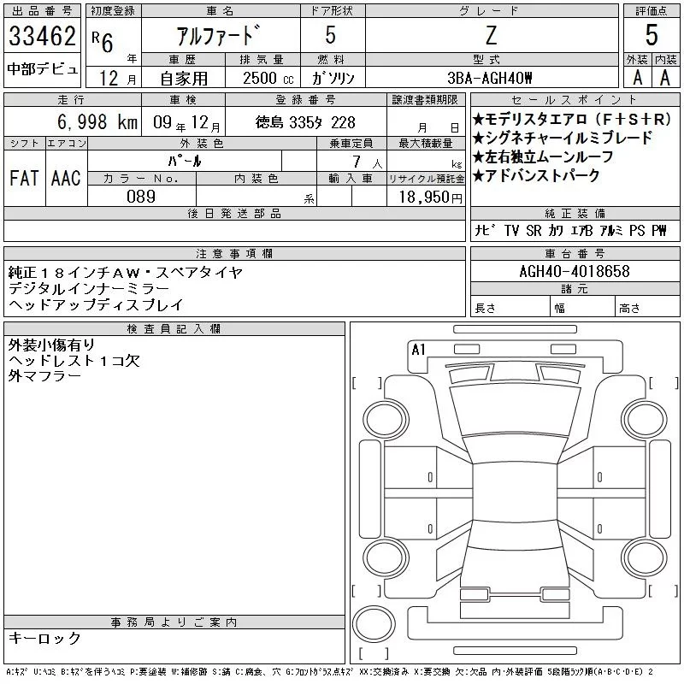Image resolution: width=684 pixels, height=684 pixels.
Task: Click the A1 damage mark on car diagram
Action: (x=418, y=349)
